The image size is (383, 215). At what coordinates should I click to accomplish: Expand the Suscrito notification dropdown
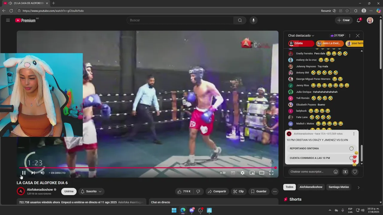coord(91,191)
